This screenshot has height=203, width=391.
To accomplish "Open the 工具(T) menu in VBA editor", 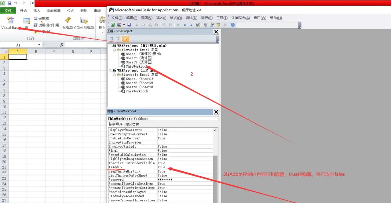I will (222, 18).
